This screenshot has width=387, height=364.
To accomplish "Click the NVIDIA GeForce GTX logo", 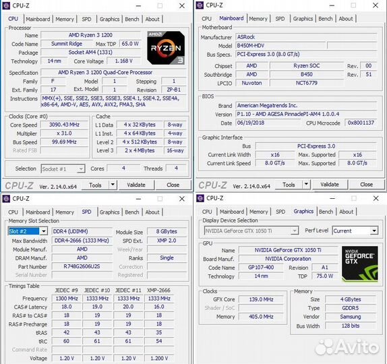I will (360, 264).
